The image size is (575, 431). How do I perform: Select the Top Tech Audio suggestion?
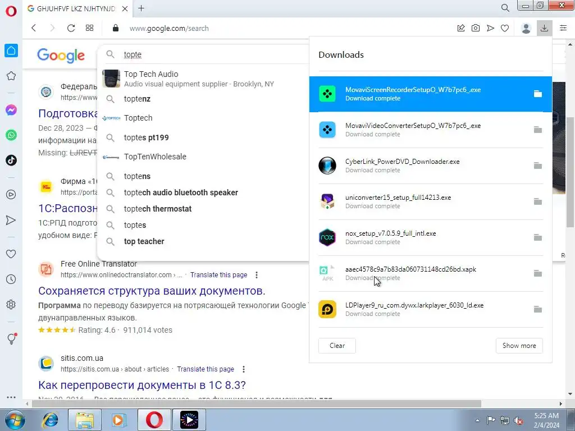click(x=203, y=79)
